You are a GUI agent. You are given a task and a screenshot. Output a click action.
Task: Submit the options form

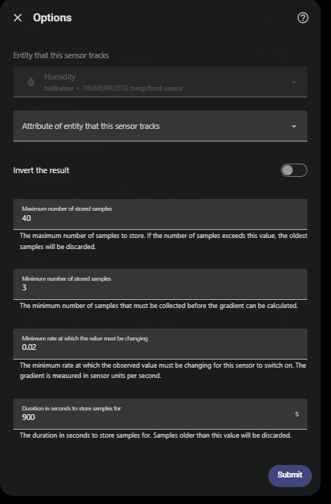click(x=290, y=476)
